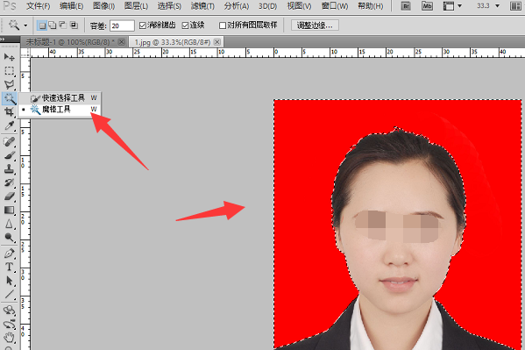This screenshot has height=350, width=525.
Task: Choose Intersect with Selection mode
Action: coord(74,25)
